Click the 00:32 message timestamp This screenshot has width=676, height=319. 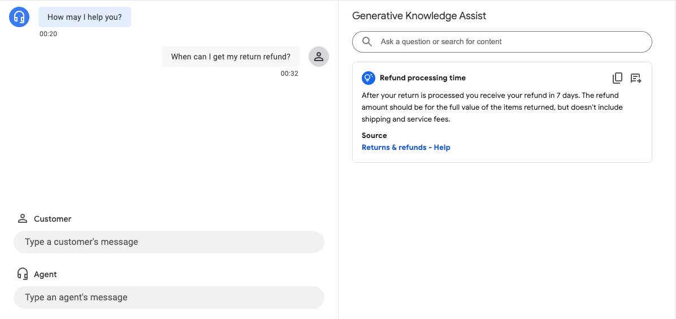[289, 74]
